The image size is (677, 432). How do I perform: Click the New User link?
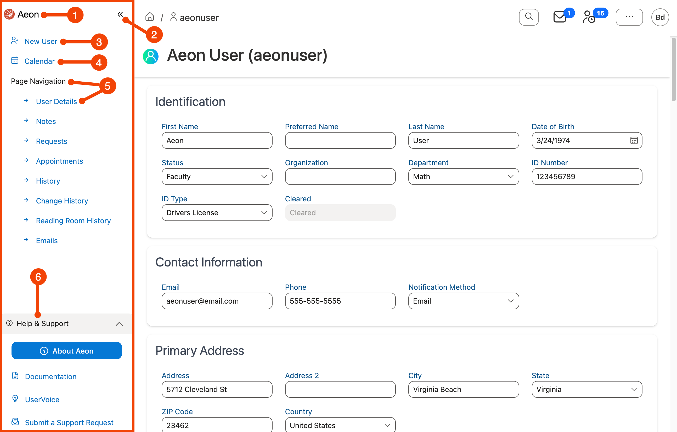pos(41,41)
